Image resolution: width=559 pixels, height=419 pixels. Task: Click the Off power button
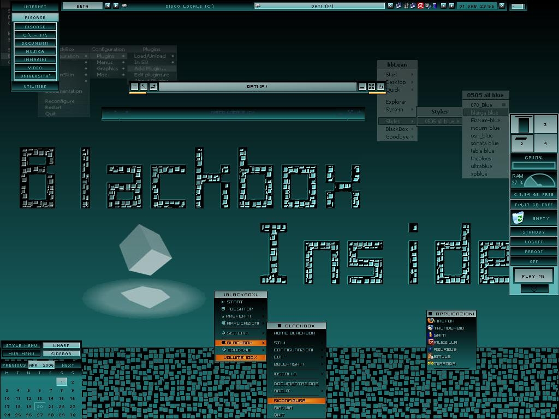[534, 261]
